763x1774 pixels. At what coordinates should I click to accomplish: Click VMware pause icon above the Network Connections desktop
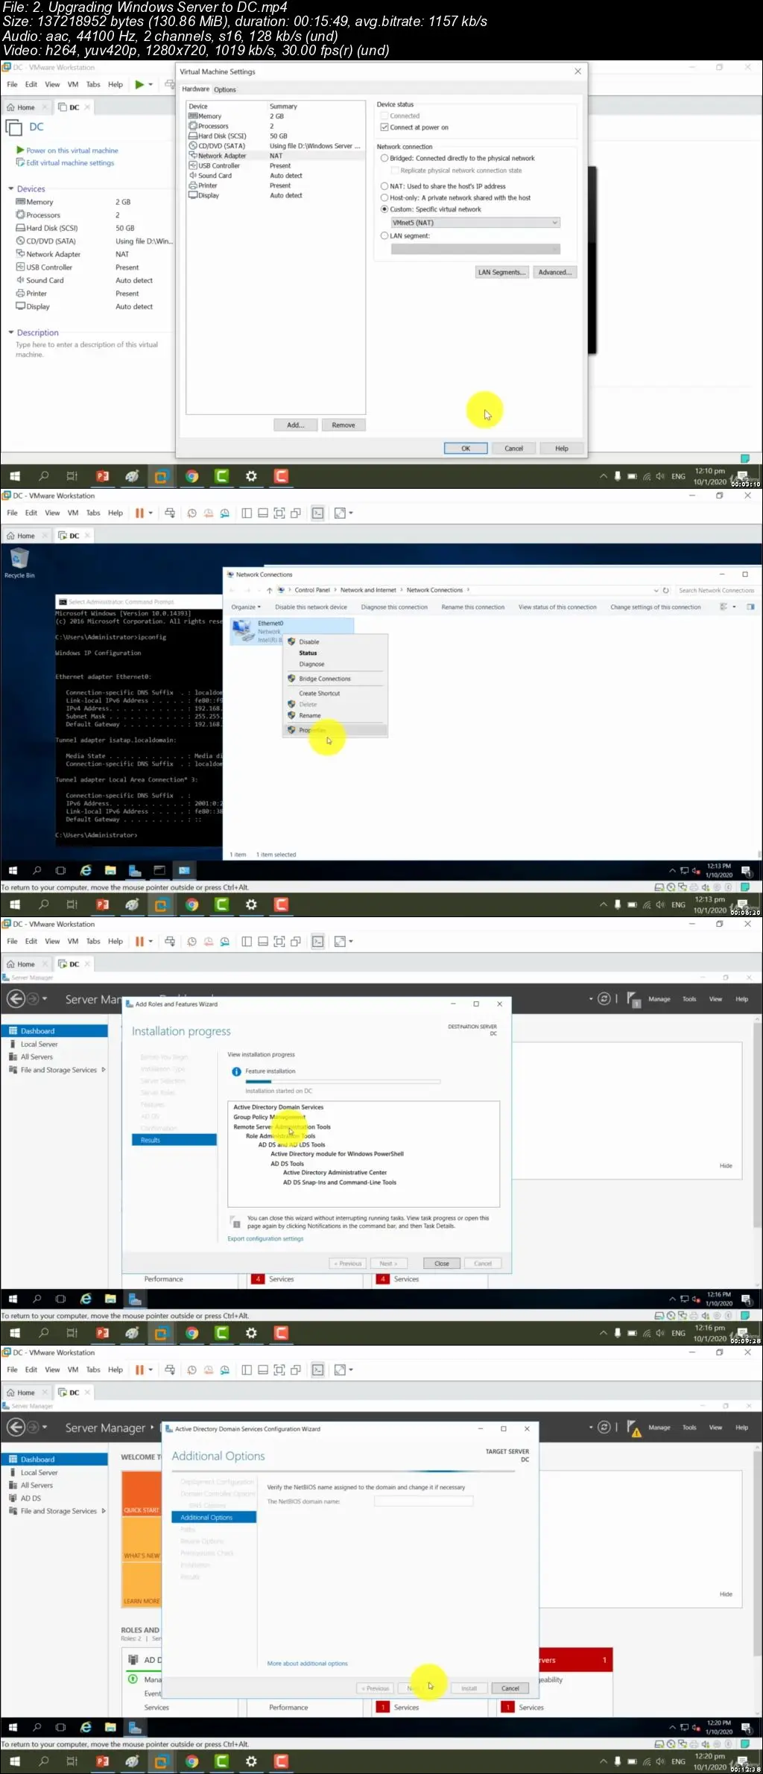[139, 513]
